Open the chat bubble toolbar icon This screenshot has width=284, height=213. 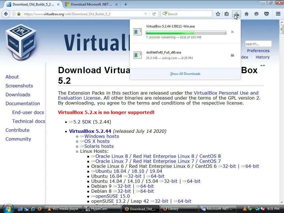256,14
